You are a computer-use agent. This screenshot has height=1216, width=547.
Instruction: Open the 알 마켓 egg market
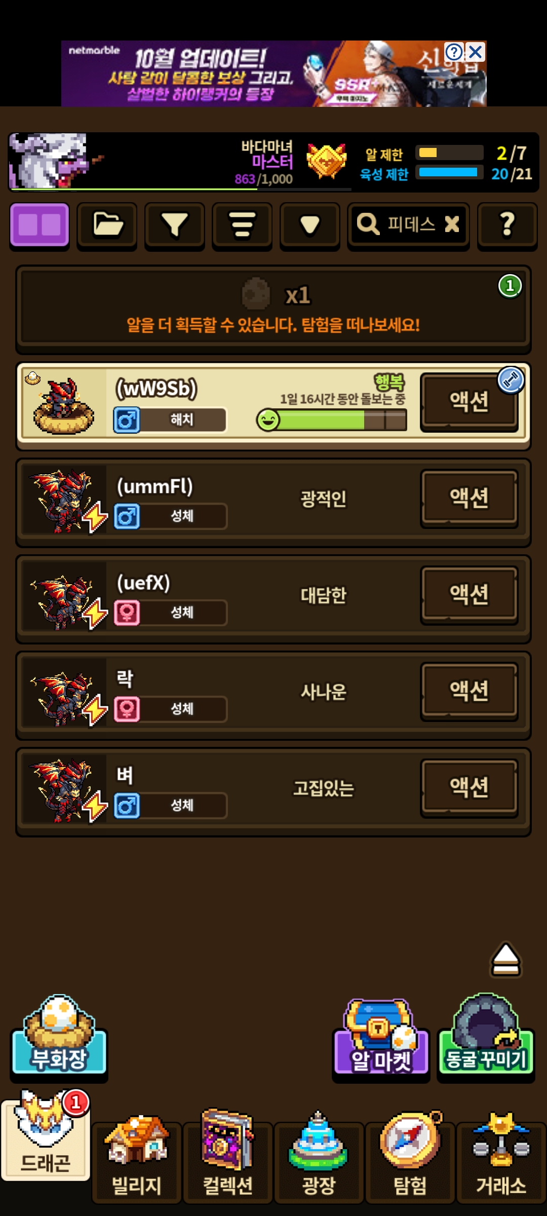coord(381,1038)
